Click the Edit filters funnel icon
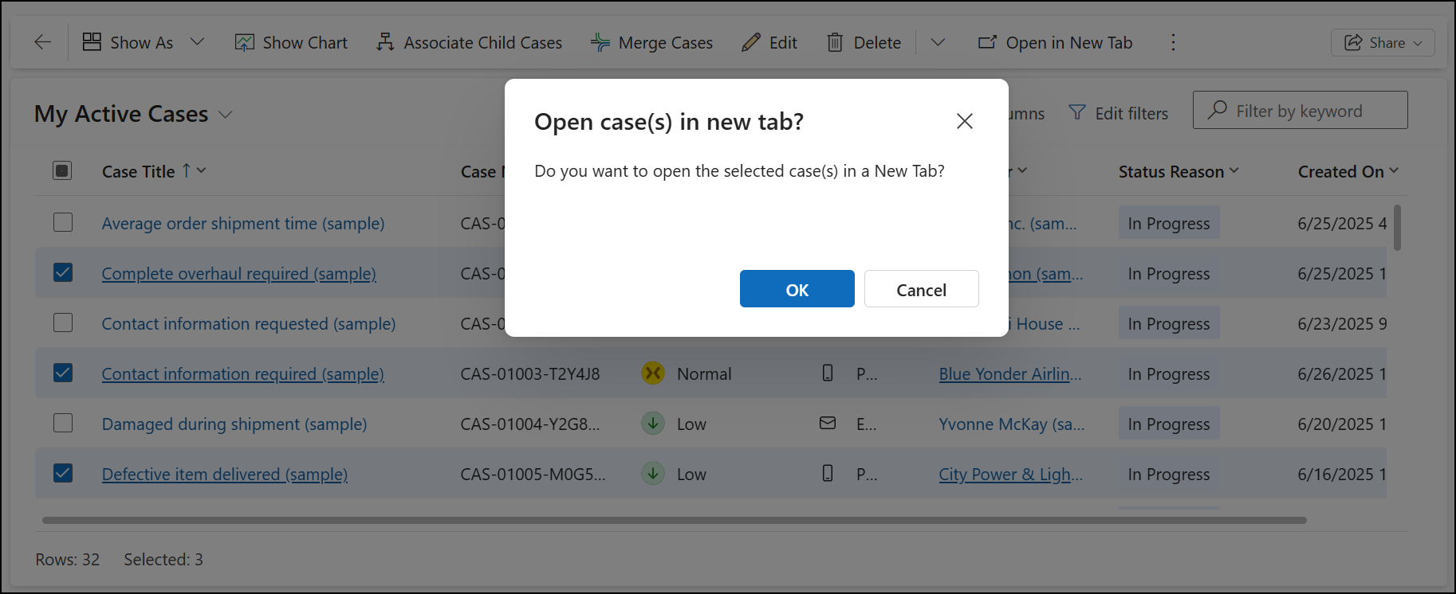This screenshot has height=594, width=1456. [x=1077, y=113]
